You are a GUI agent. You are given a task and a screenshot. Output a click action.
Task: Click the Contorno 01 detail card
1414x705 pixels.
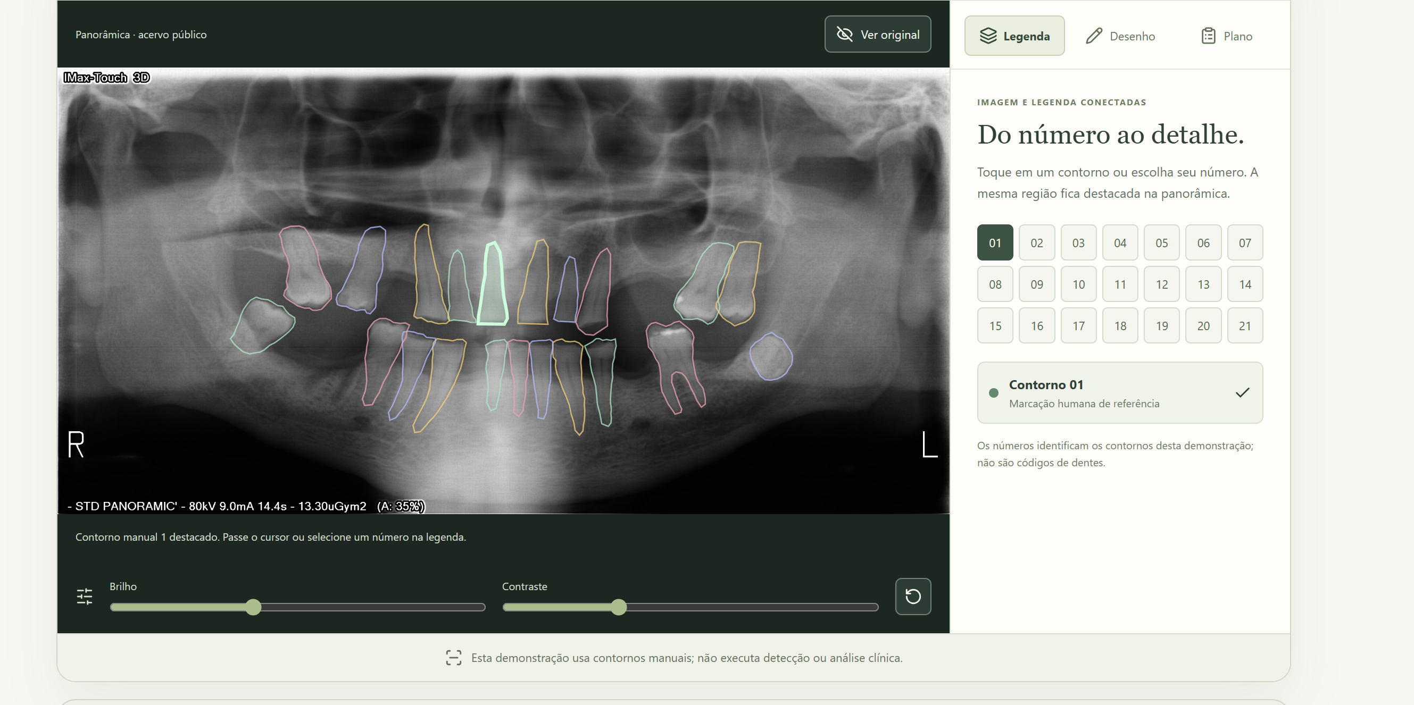1120,392
